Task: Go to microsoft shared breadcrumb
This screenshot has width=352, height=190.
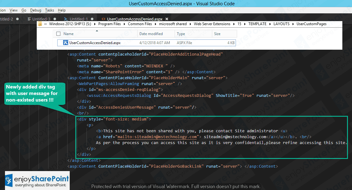Action: tap(173, 24)
